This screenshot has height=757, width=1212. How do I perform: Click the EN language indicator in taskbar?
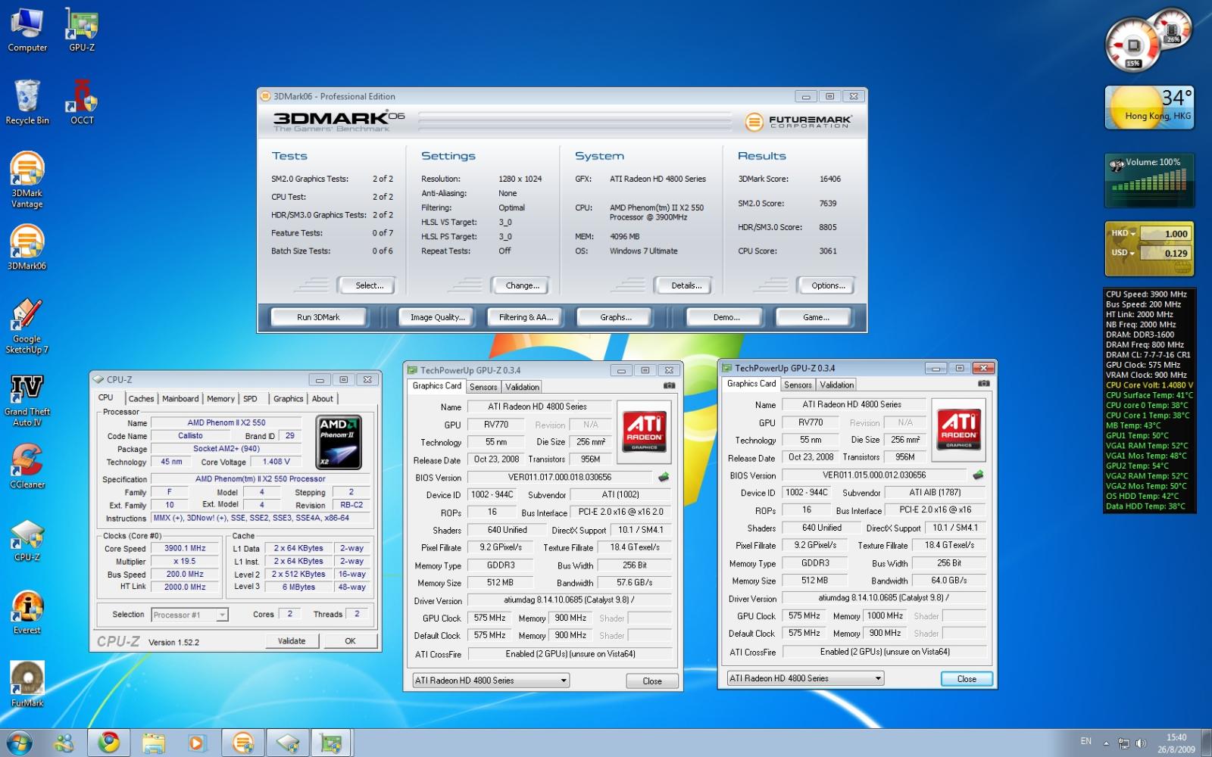(1086, 742)
